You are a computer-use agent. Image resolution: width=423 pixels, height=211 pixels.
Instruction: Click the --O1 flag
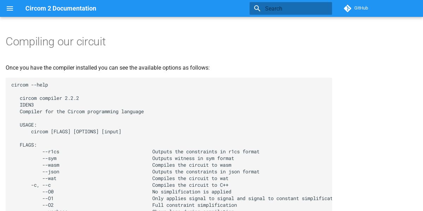click(48, 198)
